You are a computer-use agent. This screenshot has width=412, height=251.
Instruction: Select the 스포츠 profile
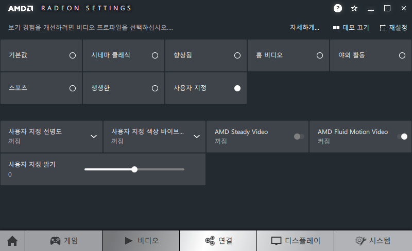coord(41,88)
